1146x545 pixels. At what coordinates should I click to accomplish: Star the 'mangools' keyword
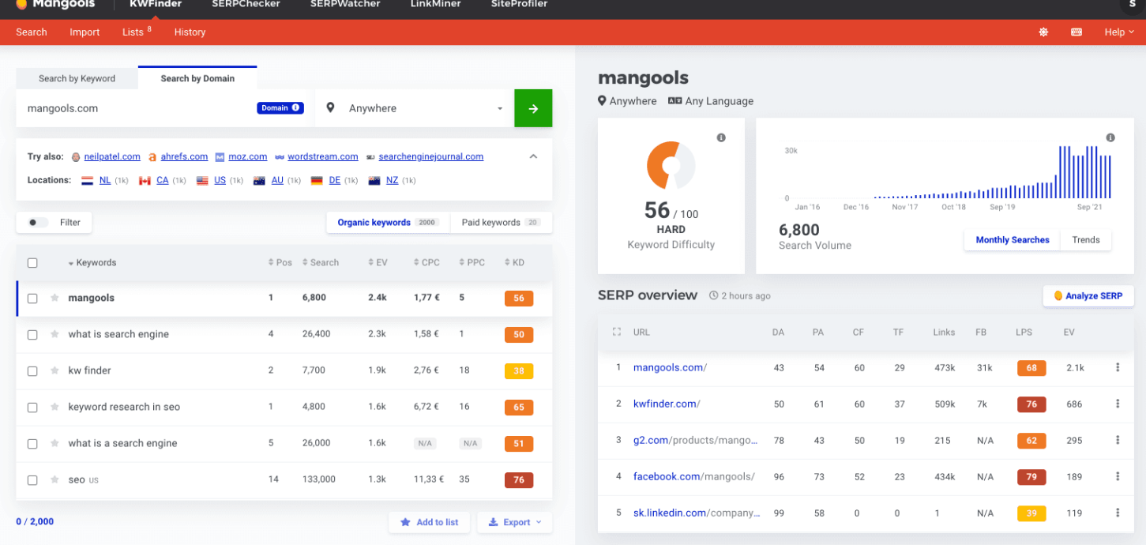pos(54,298)
